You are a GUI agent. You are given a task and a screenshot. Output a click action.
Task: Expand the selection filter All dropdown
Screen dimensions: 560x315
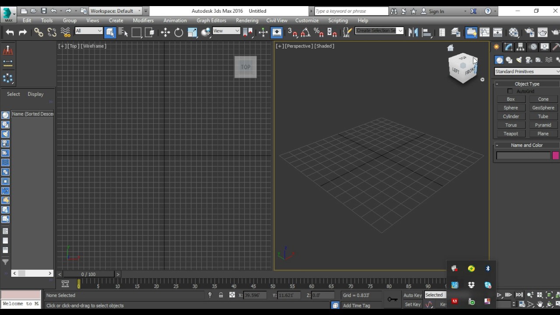(88, 31)
